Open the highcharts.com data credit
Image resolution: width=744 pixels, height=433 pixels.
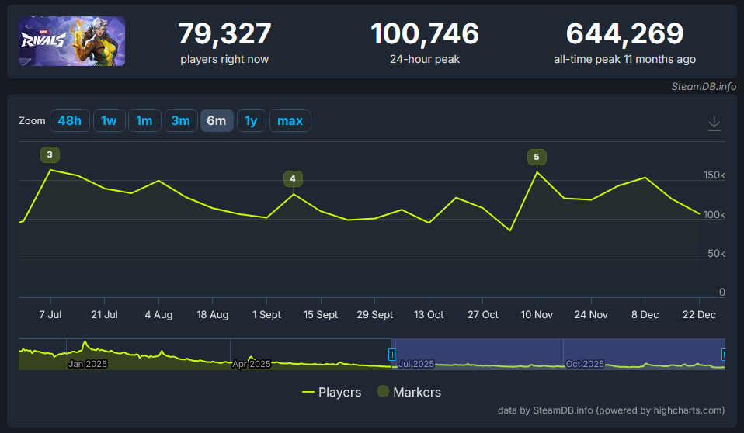(x=611, y=410)
